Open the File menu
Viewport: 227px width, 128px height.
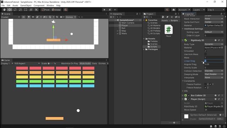(3, 6)
